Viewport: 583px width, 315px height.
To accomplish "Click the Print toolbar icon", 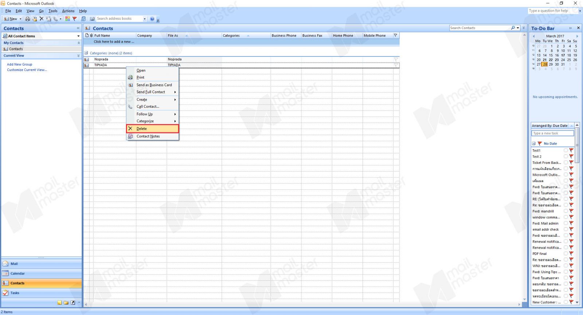I will click(27, 19).
